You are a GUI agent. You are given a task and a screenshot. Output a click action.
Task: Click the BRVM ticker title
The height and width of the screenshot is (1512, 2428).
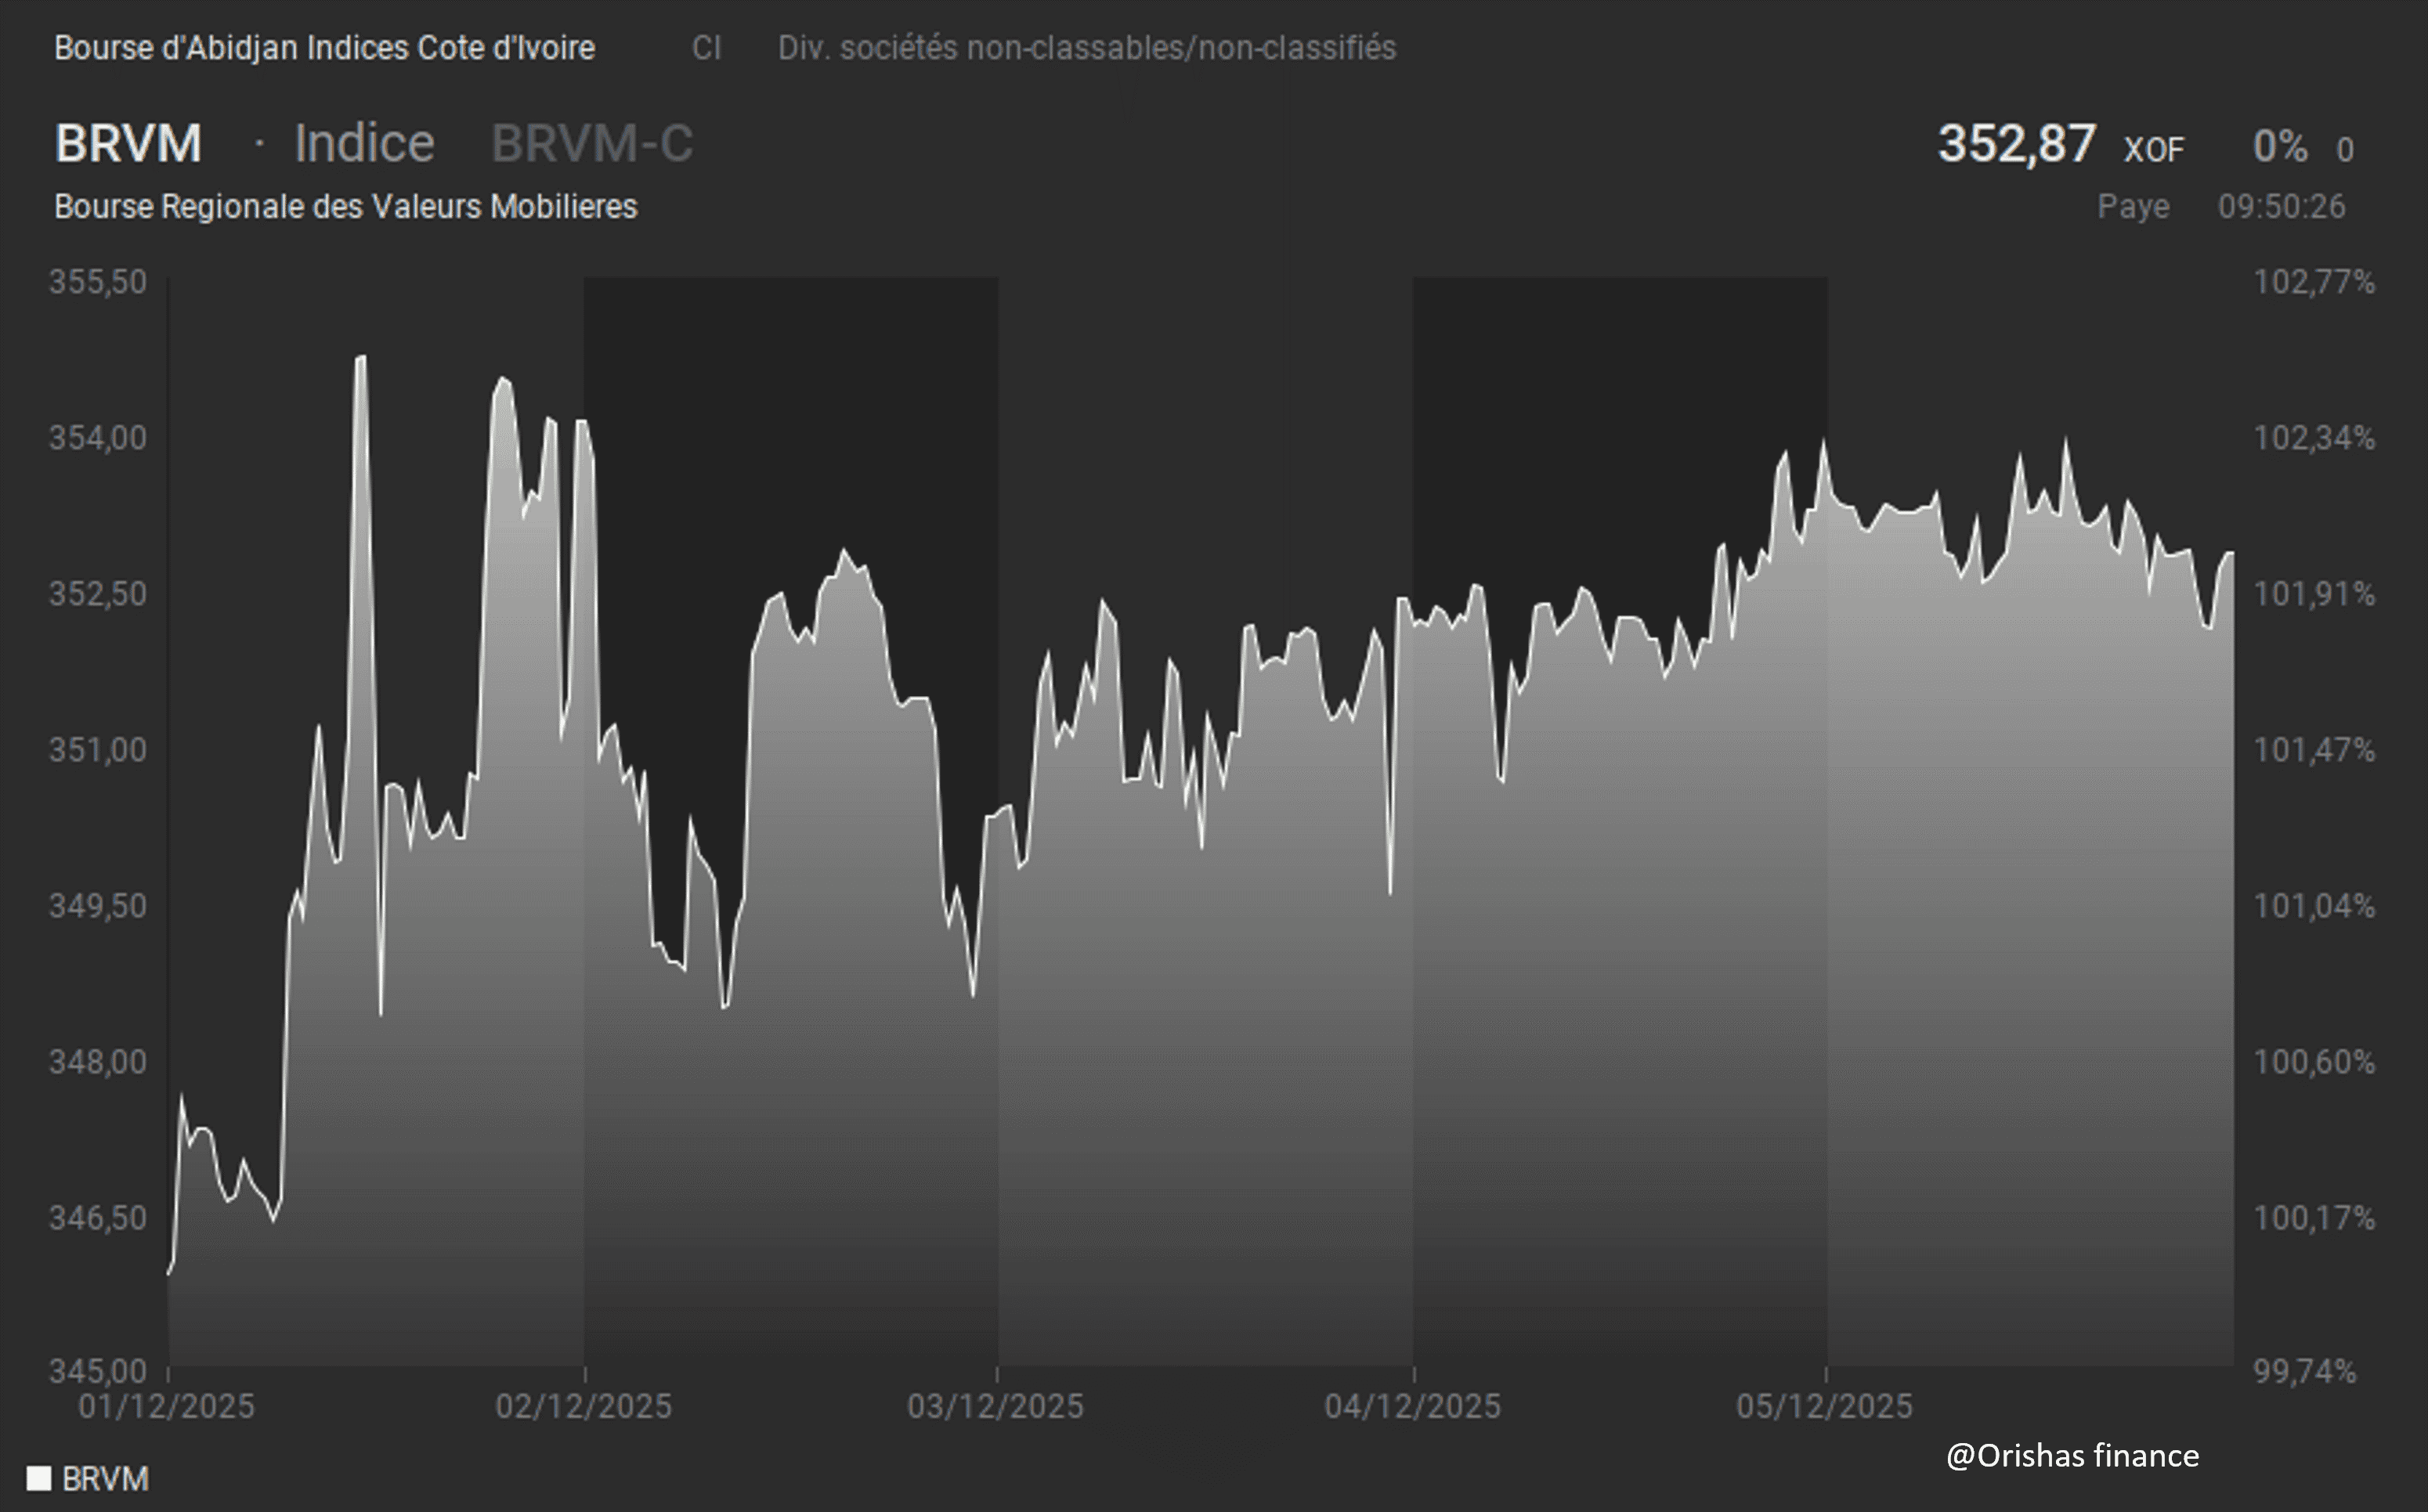coord(128,143)
